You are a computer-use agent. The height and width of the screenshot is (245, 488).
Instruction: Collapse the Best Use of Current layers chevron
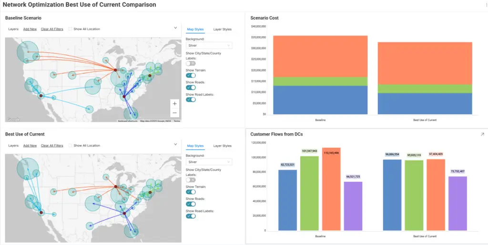click(176, 145)
